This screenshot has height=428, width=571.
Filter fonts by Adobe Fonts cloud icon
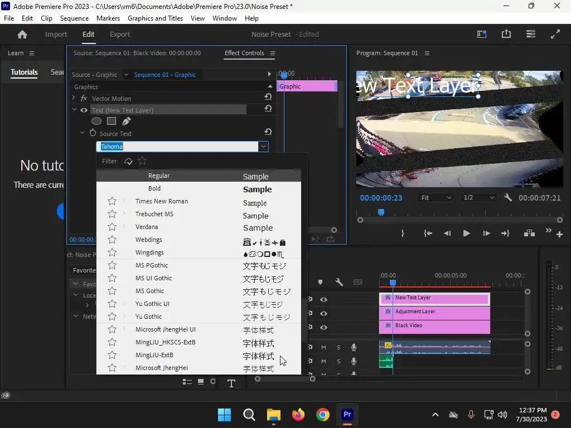(128, 161)
